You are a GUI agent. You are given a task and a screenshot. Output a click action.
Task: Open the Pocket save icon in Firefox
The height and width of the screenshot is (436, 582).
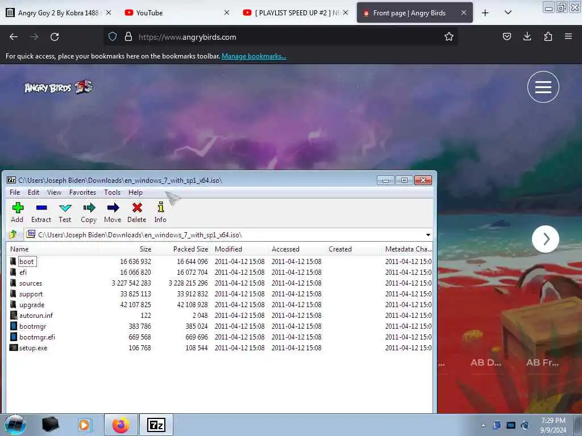(506, 36)
